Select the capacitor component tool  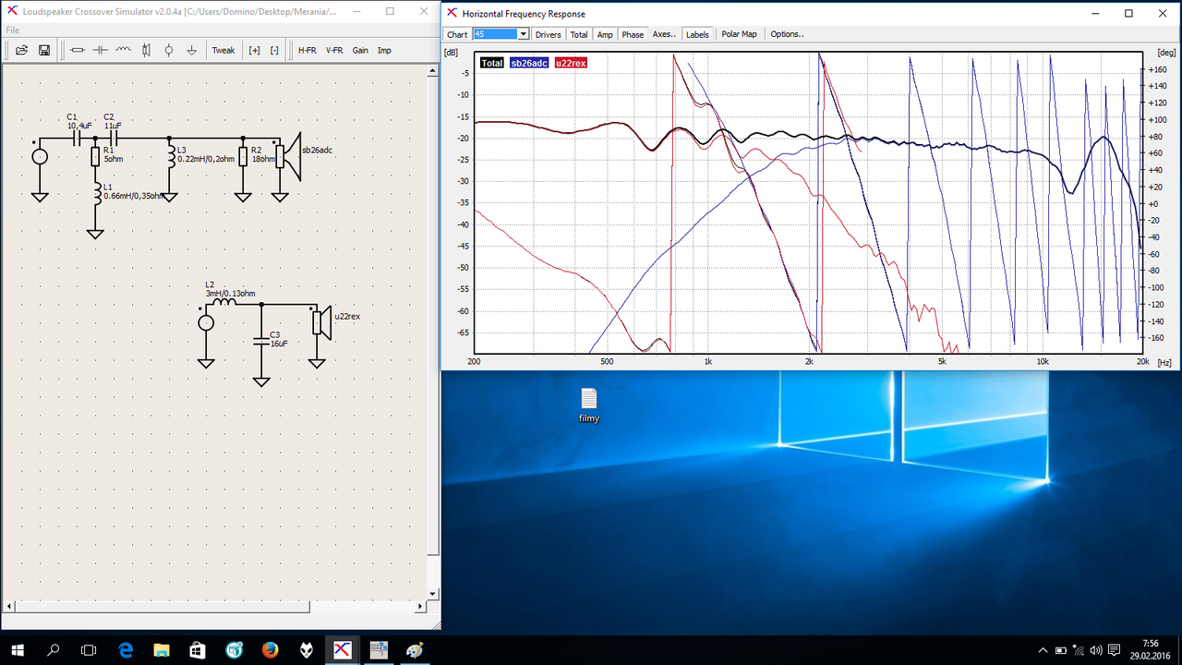[101, 50]
